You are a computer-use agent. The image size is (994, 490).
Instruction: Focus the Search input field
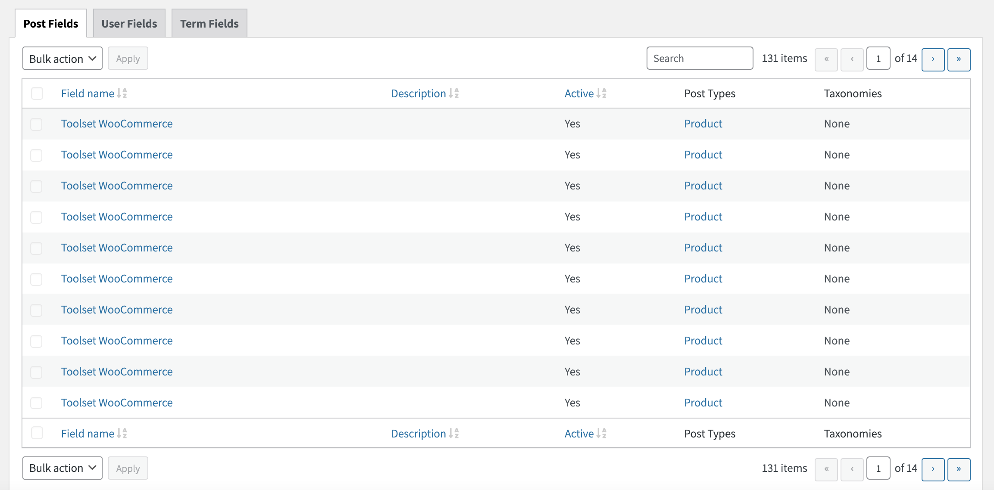click(700, 58)
